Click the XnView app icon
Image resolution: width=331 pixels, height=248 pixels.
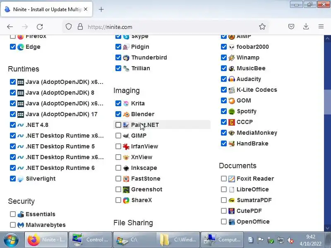(126, 157)
